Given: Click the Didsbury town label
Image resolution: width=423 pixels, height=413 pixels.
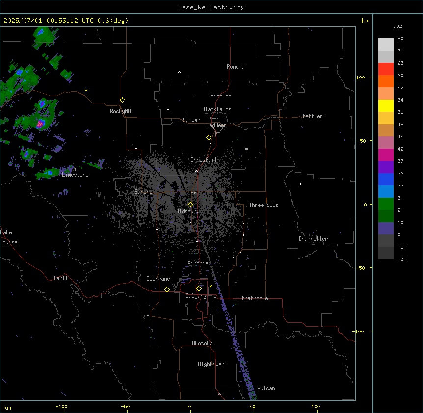Looking at the screenshot, I should (188, 211).
